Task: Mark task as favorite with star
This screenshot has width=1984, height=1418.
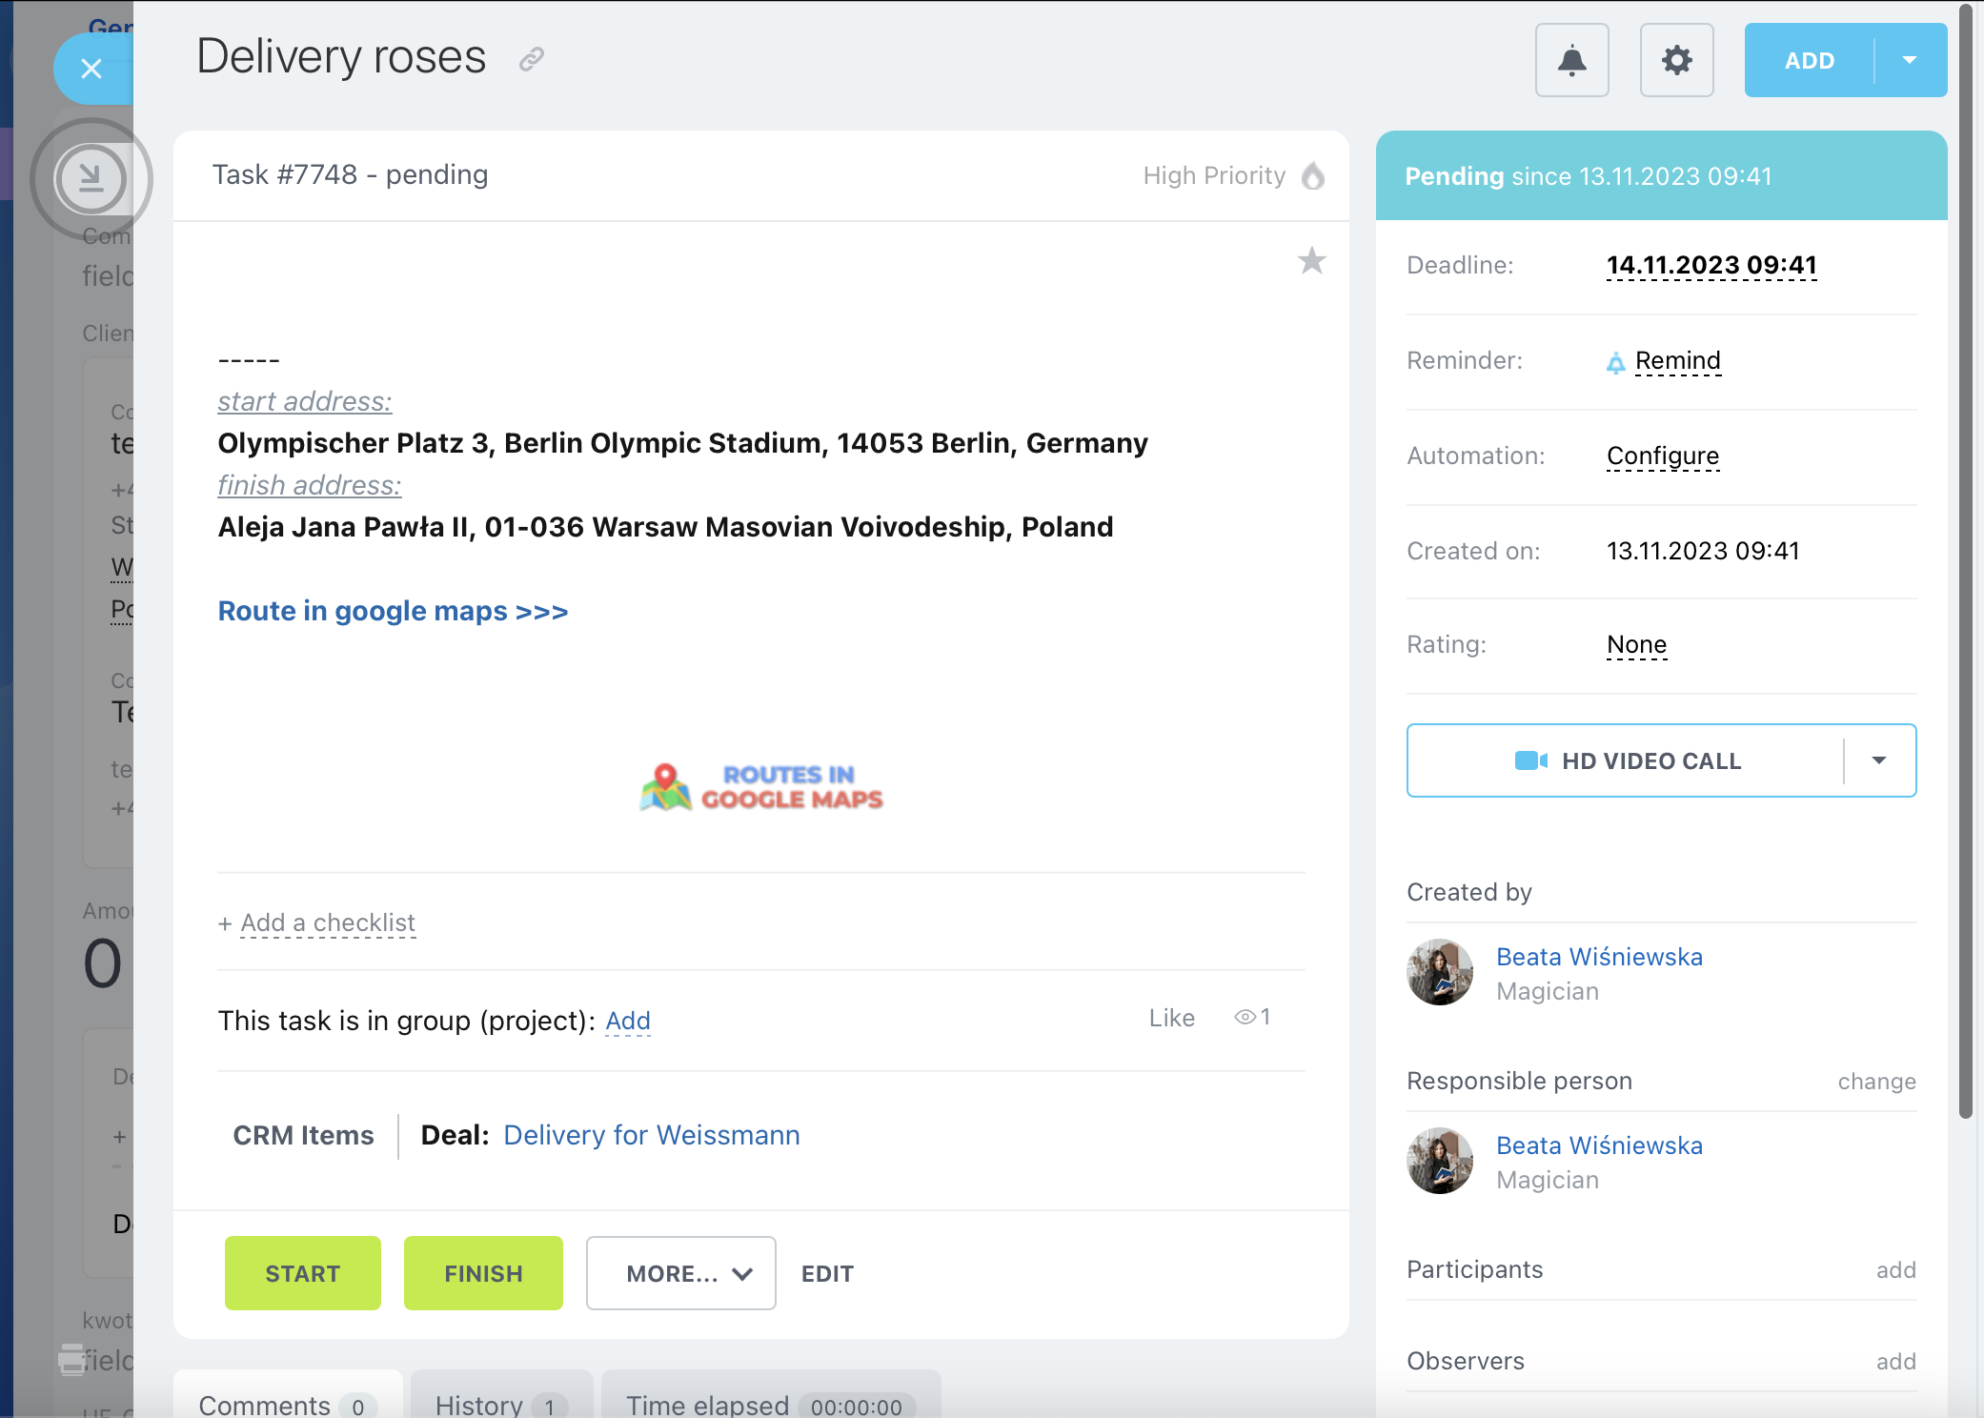Action: [x=1311, y=261]
